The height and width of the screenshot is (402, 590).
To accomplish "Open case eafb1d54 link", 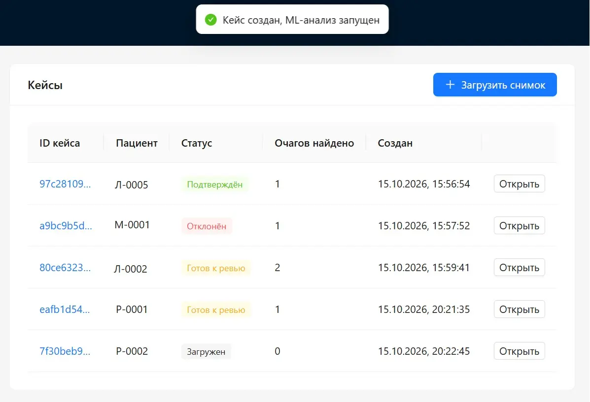I will [x=65, y=309].
